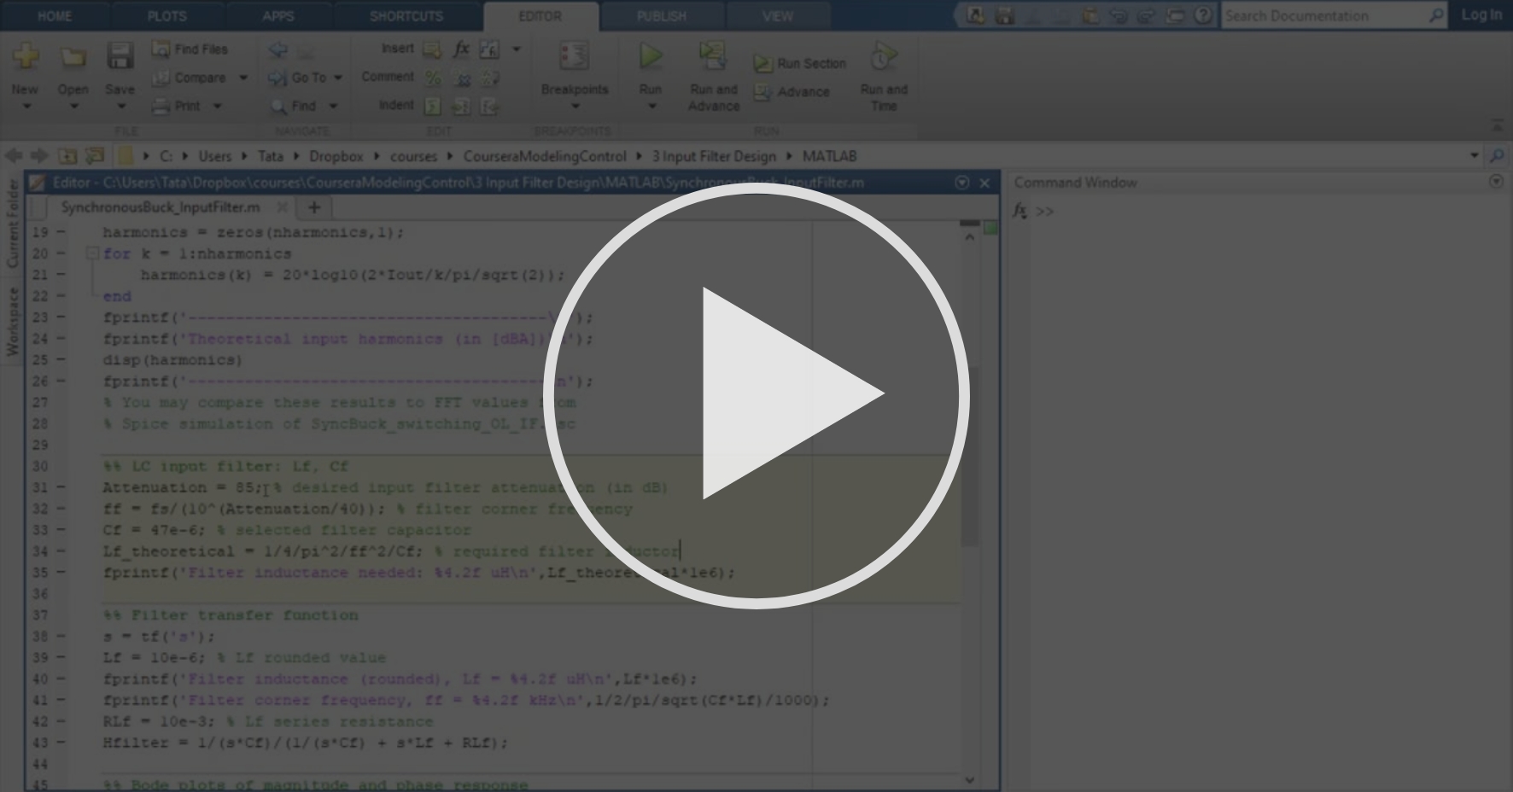Viewport: 1513px width, 792px height.
Task: Open the PUBLISH ribbon tab
Action: (x=663, y=15)
